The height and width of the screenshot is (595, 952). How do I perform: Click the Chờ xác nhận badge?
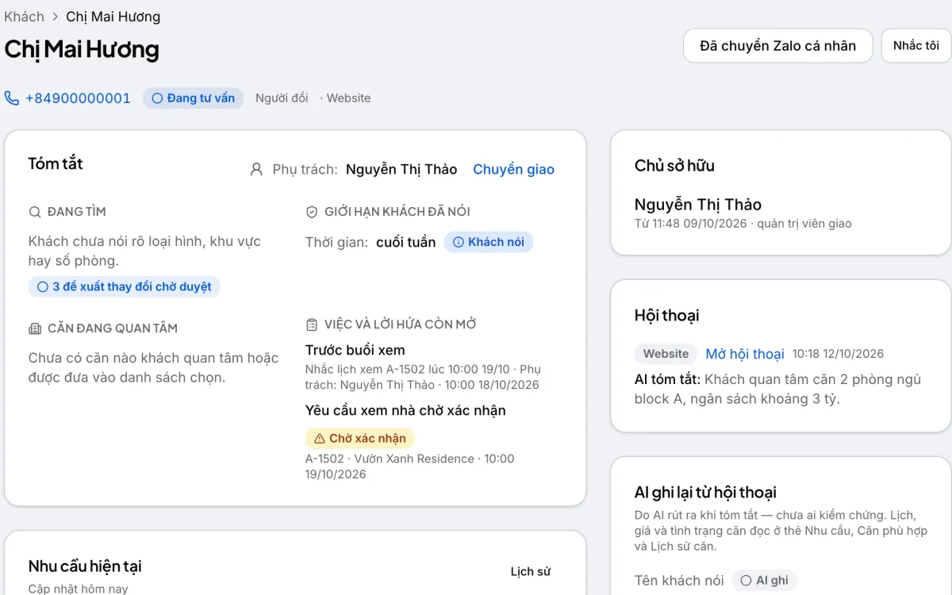360,439
